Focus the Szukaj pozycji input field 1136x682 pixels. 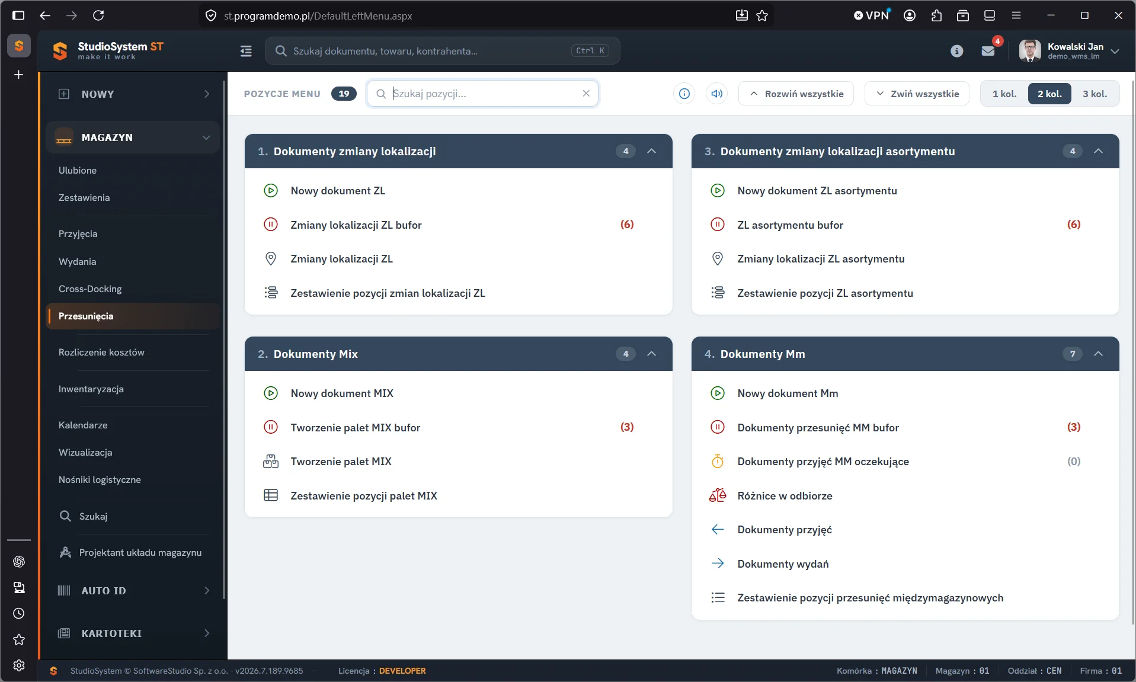pos(483,94)
